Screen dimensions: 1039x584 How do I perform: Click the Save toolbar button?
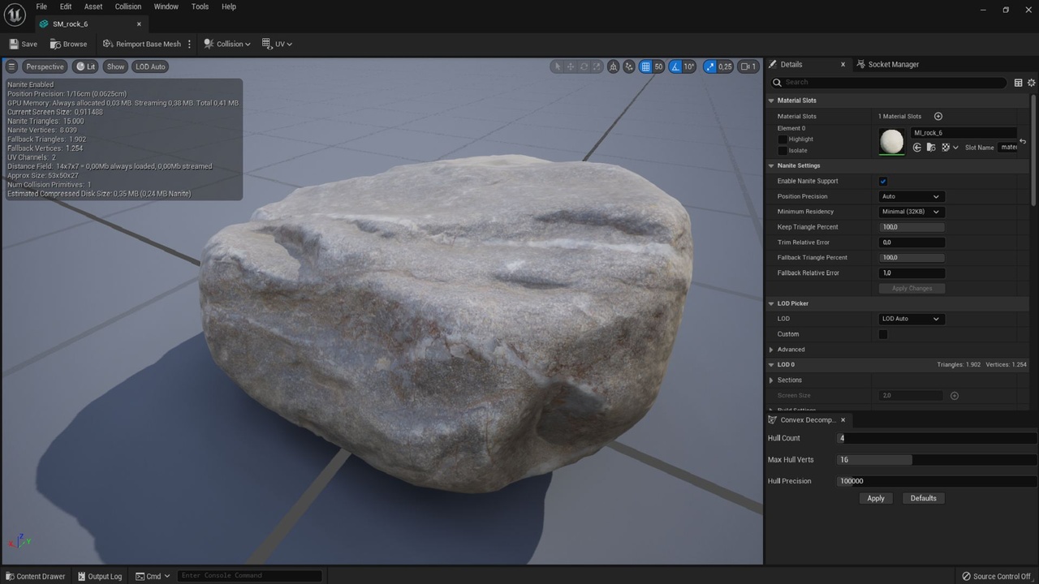pyautogui.click(x=23, y=44)
